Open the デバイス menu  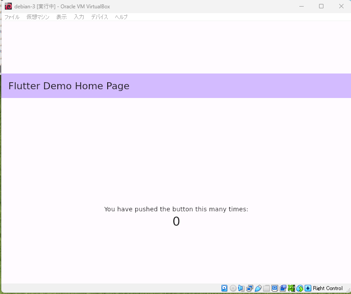click(x=99, y=17)
